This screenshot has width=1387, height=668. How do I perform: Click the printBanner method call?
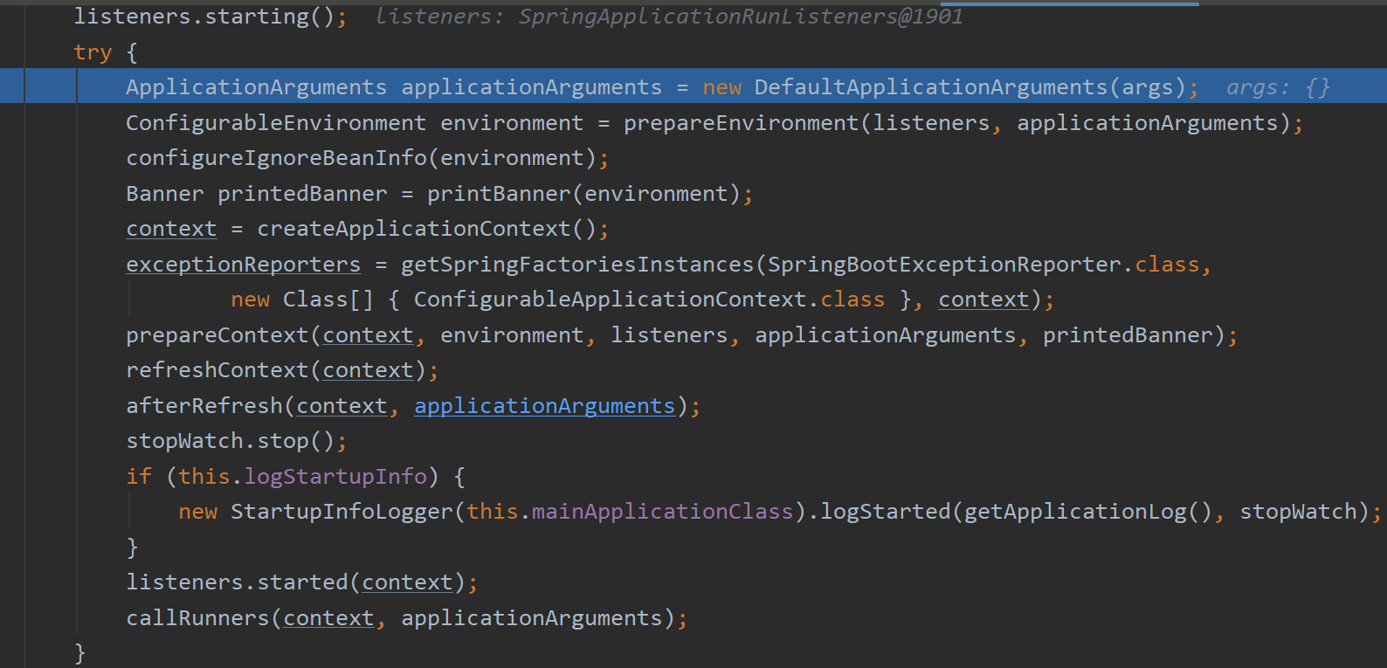(499, 194)
